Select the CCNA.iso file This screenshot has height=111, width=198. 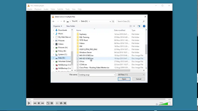click(83, 65)
